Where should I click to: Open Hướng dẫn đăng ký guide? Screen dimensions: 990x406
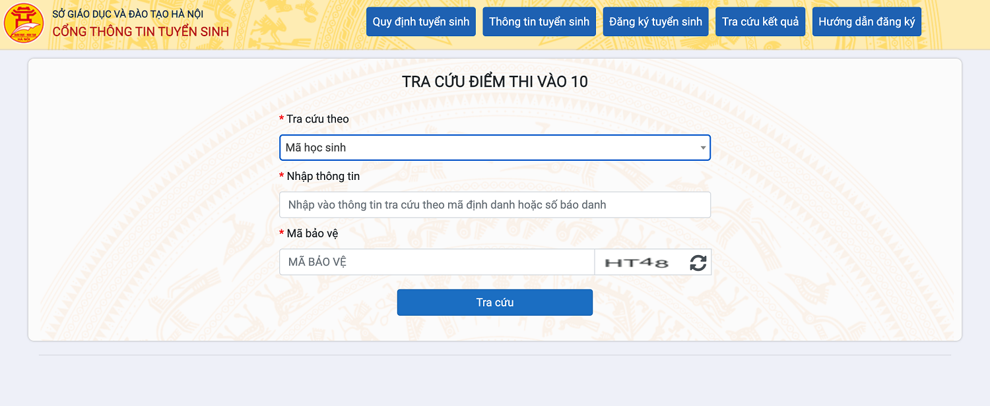click(x=867, y=22)
